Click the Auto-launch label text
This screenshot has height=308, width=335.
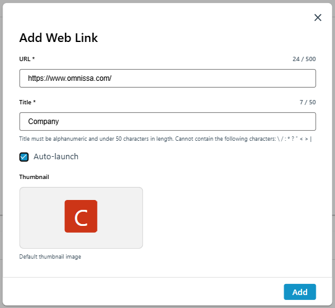[56, 157]
